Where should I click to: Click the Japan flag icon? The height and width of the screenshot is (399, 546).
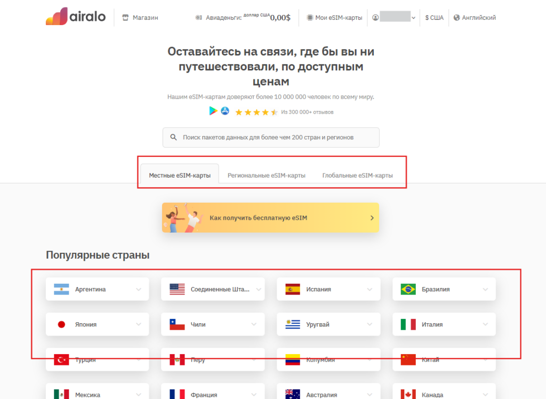62,324
